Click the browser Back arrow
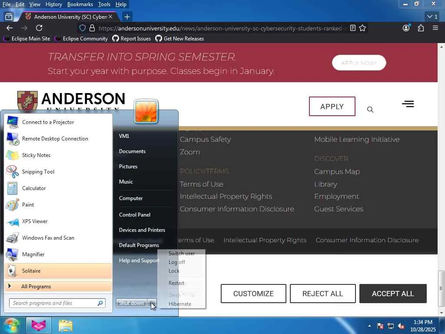 [x=10, y=28]
